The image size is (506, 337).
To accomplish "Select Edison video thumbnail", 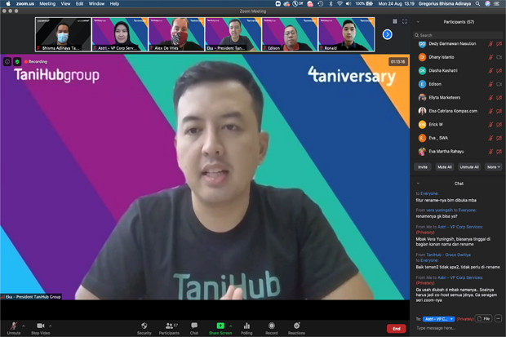I will coord(290,34).
